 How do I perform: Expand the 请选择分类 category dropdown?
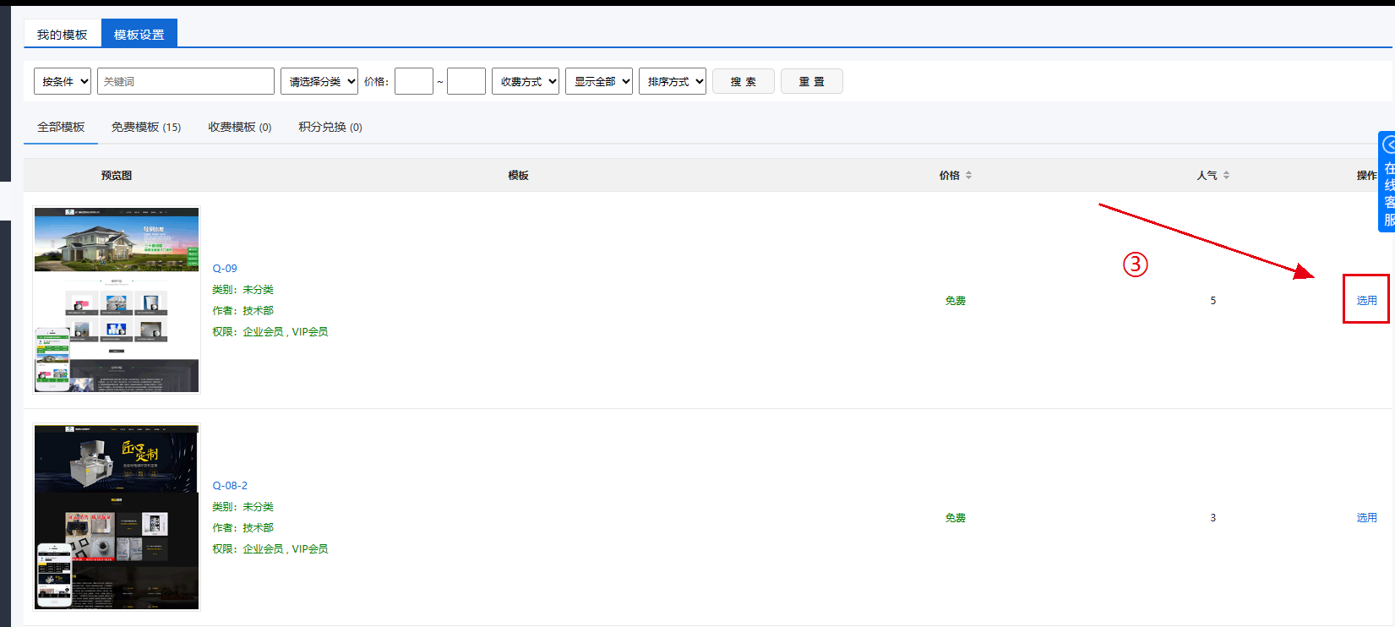point(319,81)
